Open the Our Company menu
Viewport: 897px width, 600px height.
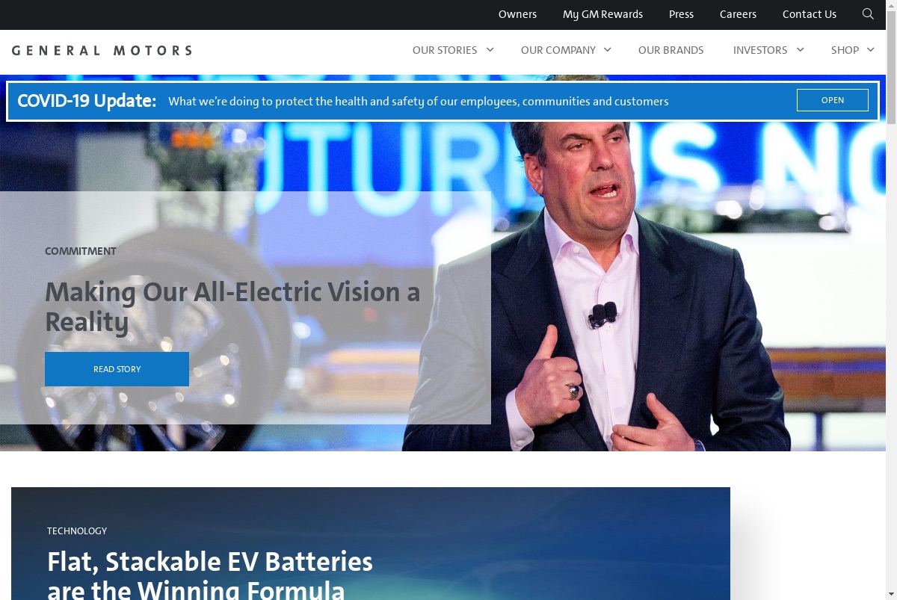(x=558, y=50)
